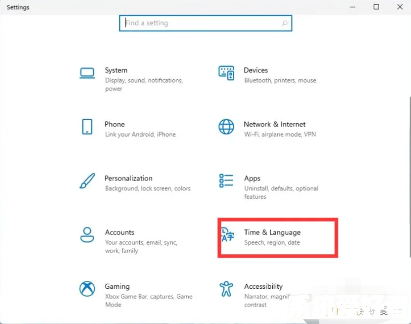Open the Network & Internet globe icon

coord(226,127)
